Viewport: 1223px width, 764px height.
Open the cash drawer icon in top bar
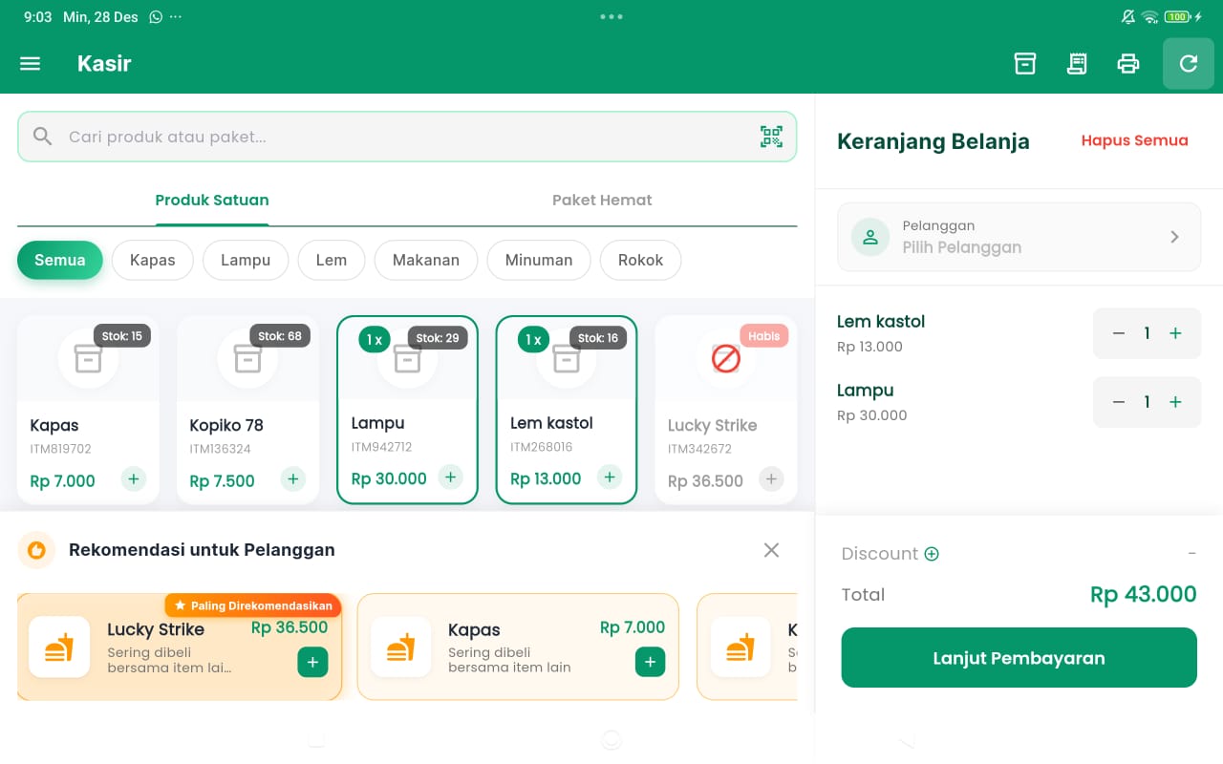[1024, 63]
